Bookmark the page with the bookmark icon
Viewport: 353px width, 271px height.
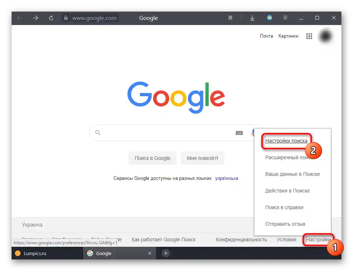230,18
